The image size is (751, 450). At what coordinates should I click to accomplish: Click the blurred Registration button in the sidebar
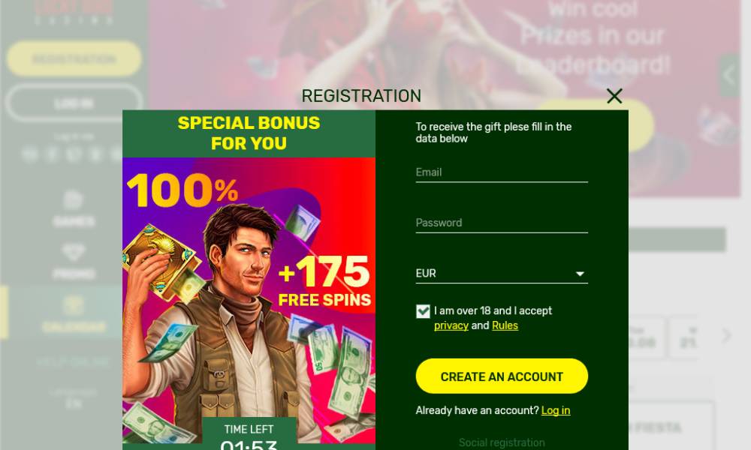click(74, 58)
